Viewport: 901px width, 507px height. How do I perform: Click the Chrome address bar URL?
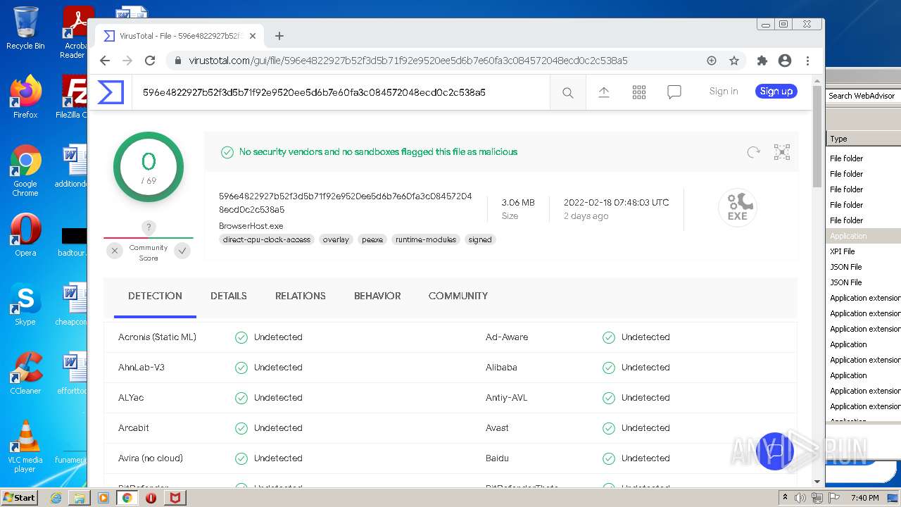point(408,61)
